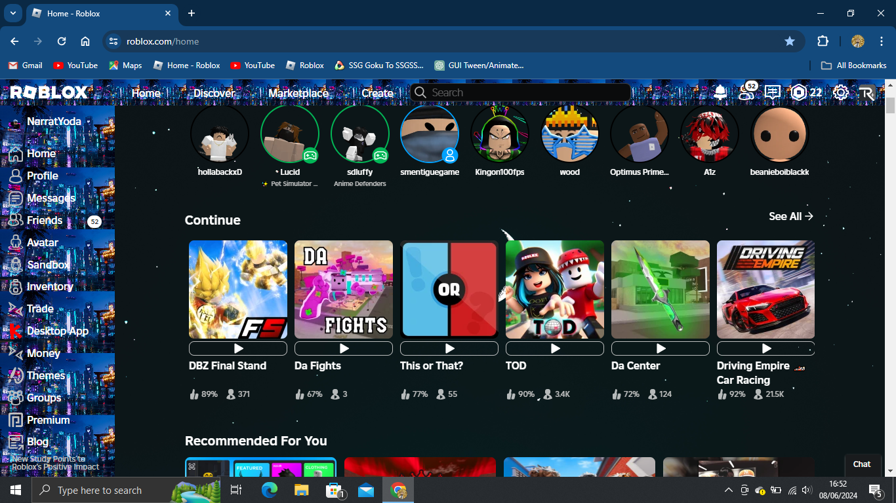Play This or That?
Image resolution: width=896 pixels, height=503 pixels.
coord(449,348)
